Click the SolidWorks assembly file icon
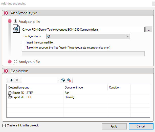The image size is (155, 132). point(16,29)
